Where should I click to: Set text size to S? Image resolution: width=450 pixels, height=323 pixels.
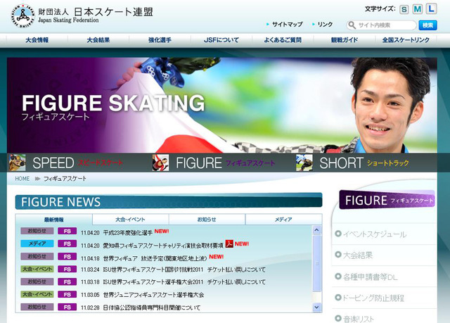pos(404,9)
